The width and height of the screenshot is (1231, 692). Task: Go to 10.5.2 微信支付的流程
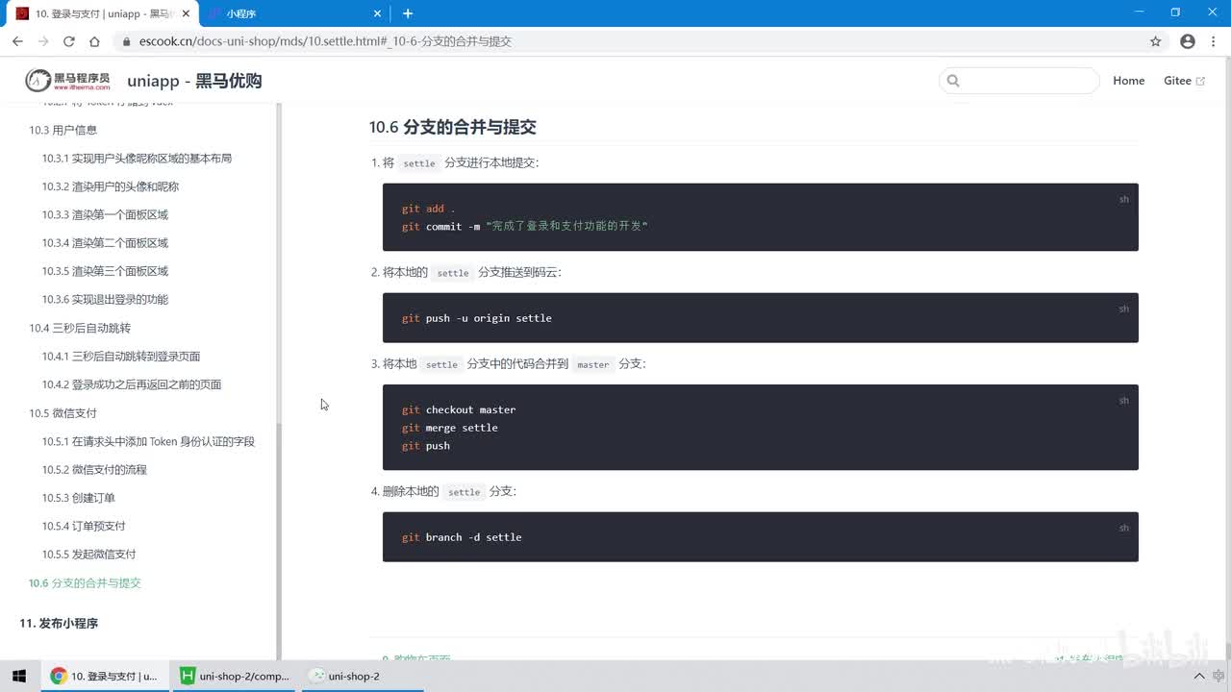[x=94, y=469]
